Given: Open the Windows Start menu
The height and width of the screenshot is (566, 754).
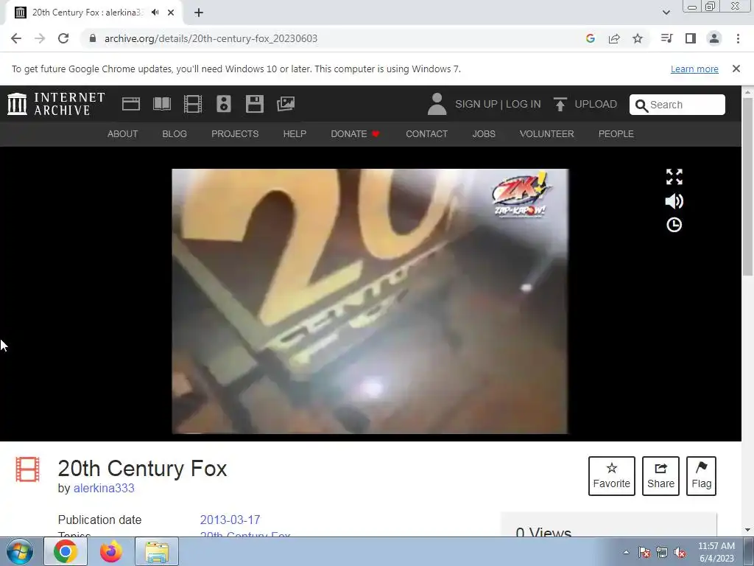Looking at the screenshot, I should coord(20,552).
